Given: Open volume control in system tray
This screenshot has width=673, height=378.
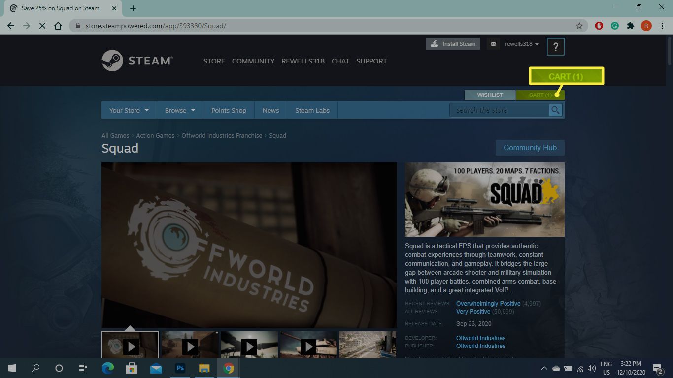Looking at the screenshot, I should click(x=591, y=368).
